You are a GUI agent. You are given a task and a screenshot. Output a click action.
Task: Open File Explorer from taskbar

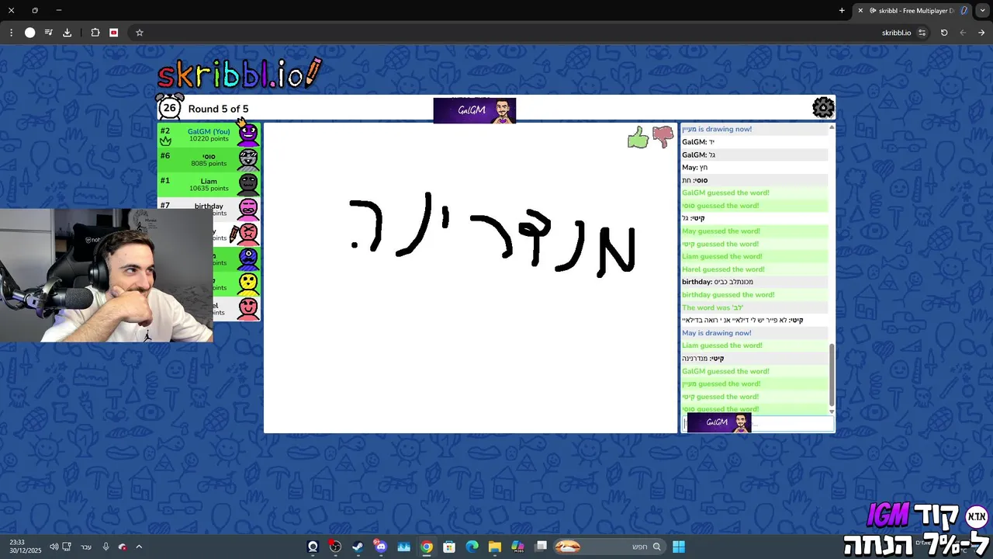[x=495, y=547]
